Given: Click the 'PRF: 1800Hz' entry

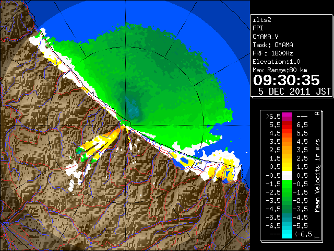Looking at the screenshot, I should point(273,53).
